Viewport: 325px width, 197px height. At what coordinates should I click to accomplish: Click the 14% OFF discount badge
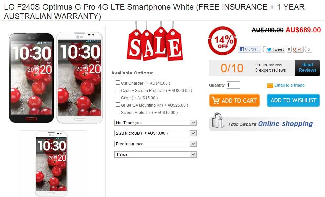223,41
